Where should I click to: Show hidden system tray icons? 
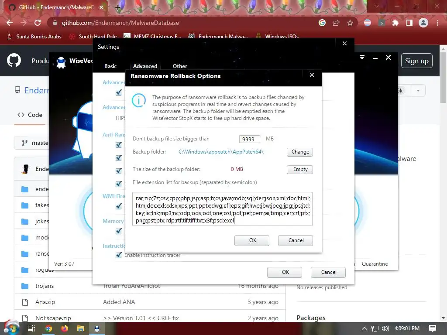point(364,328)
